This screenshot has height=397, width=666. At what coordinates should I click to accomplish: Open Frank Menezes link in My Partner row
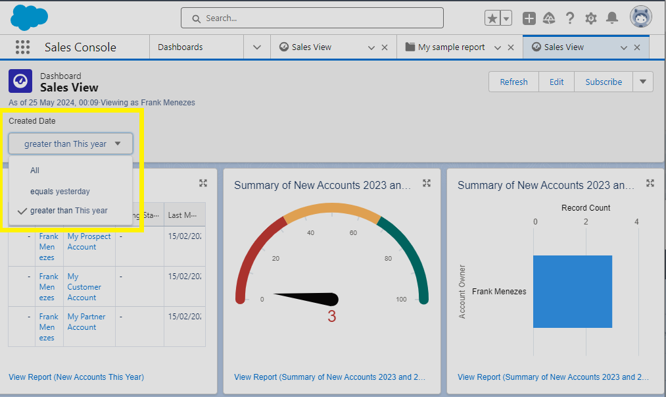[49, 327]
